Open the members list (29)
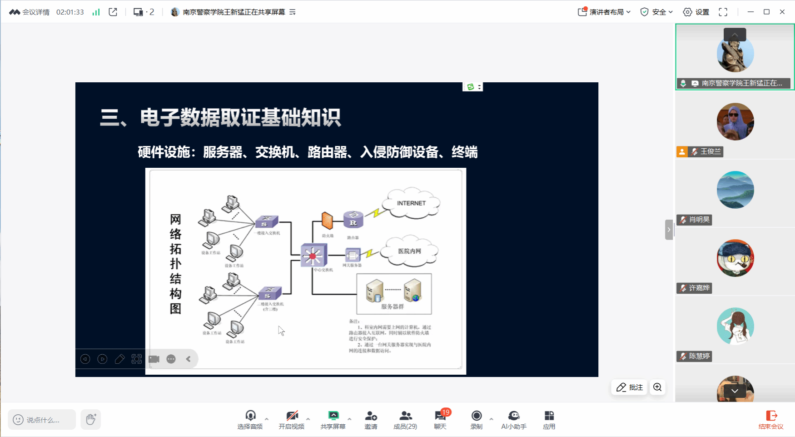Viewport: 795px width, 437px height. point(405,420)
